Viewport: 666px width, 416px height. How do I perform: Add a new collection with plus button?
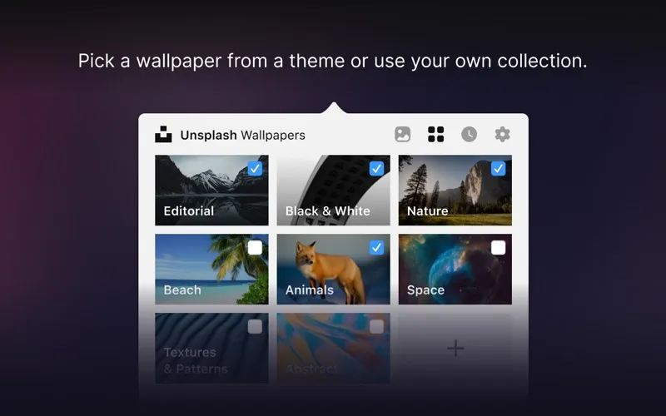pos(455,348)
